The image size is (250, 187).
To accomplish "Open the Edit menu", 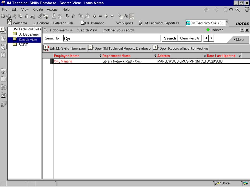I will point(15,10).
